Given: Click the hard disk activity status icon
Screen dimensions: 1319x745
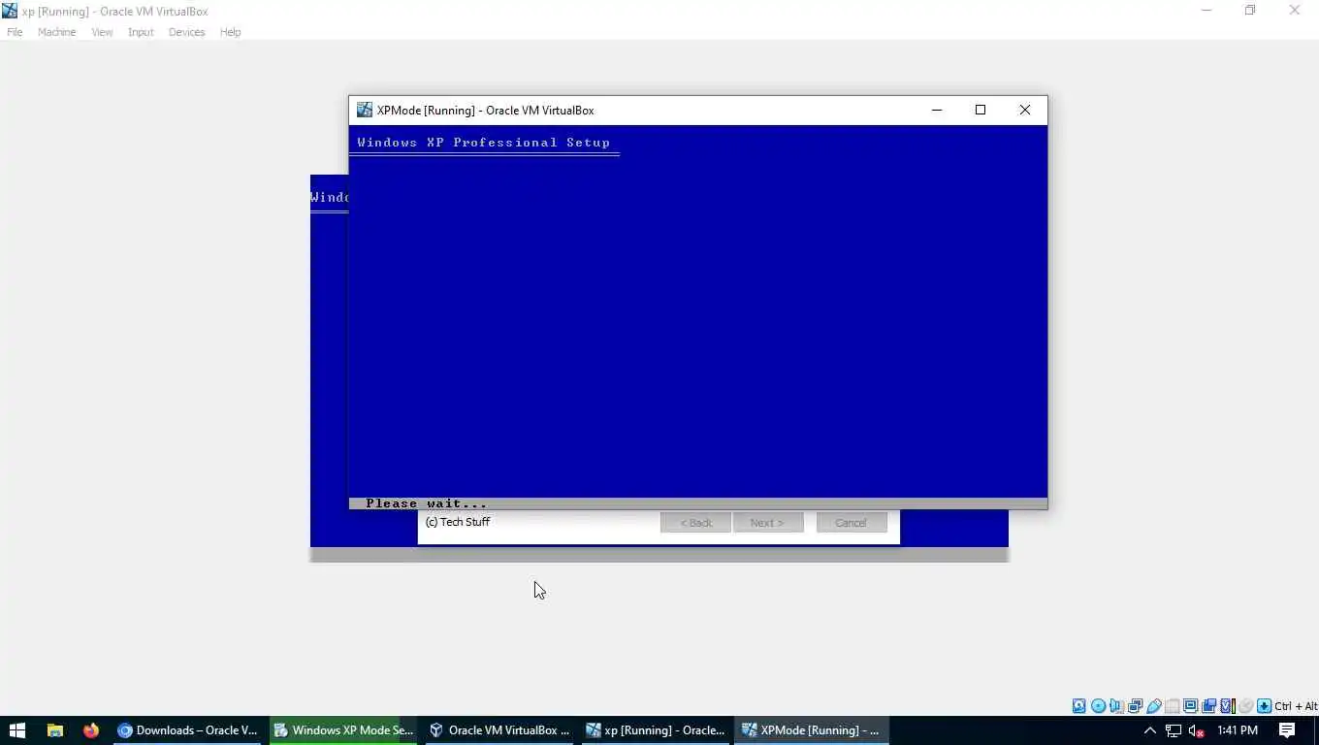Looking at the screenshot, I should click(1078, 706).
